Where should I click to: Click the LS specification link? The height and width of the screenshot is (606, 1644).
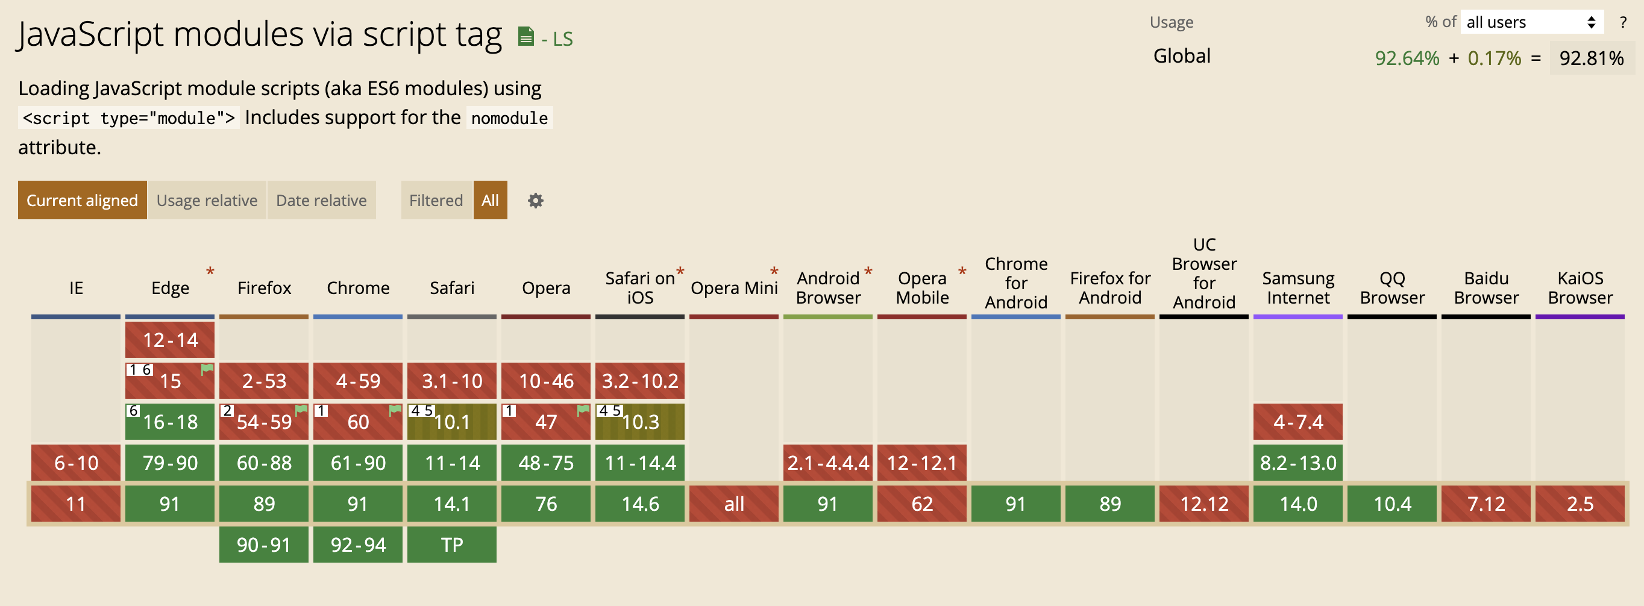tap(562, 40)
